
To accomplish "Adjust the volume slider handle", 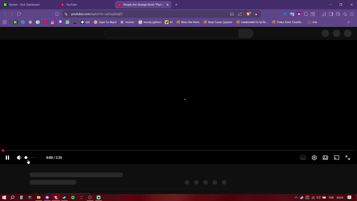I will tap(26, 158).
